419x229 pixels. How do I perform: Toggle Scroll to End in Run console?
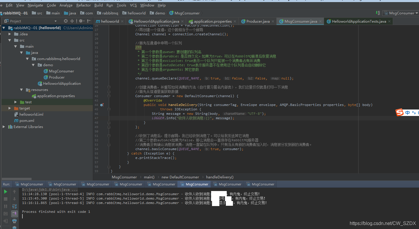(14, 214)
